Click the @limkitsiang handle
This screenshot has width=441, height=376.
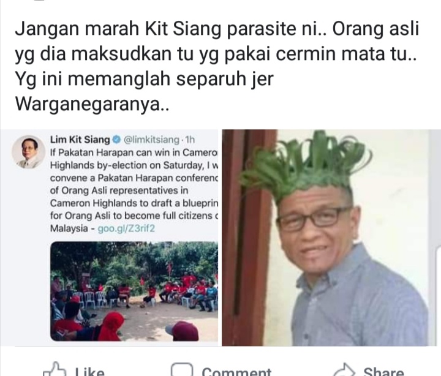coord(151,140)
